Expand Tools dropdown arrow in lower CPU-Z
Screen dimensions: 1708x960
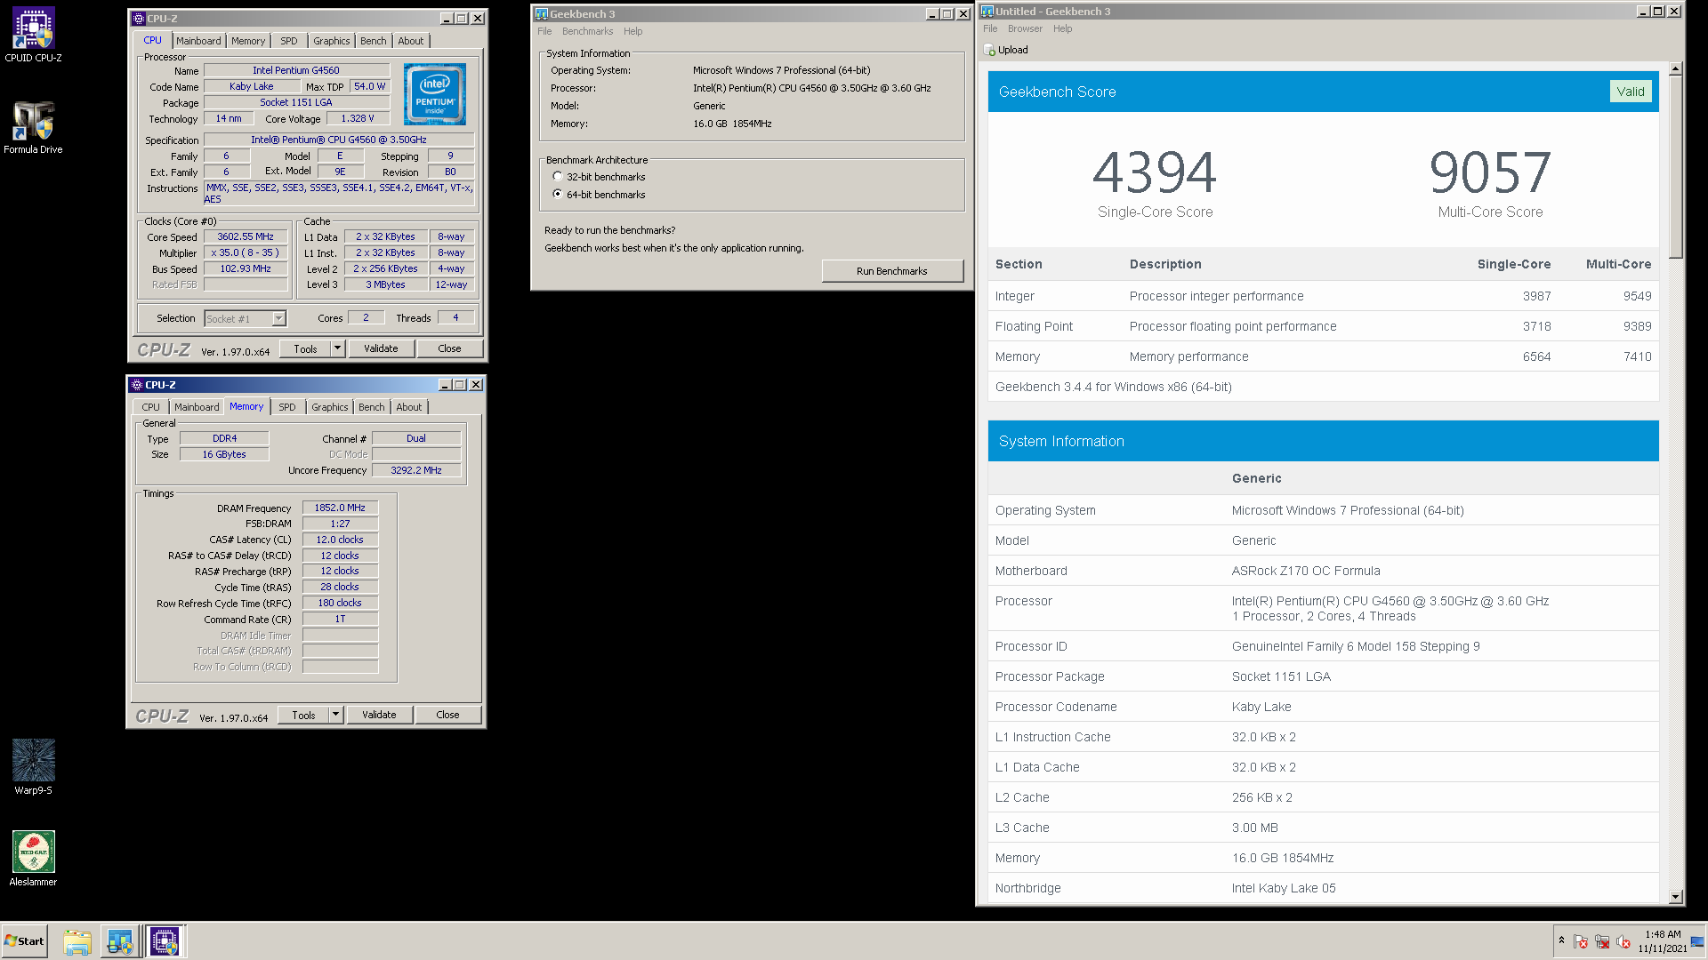click(336, 715)
